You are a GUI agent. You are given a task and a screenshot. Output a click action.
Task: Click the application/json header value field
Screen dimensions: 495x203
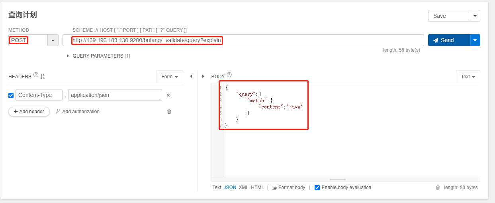[115, 95]
